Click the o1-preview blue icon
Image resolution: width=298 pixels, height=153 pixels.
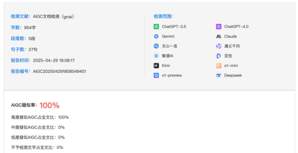tap(156, 75)
